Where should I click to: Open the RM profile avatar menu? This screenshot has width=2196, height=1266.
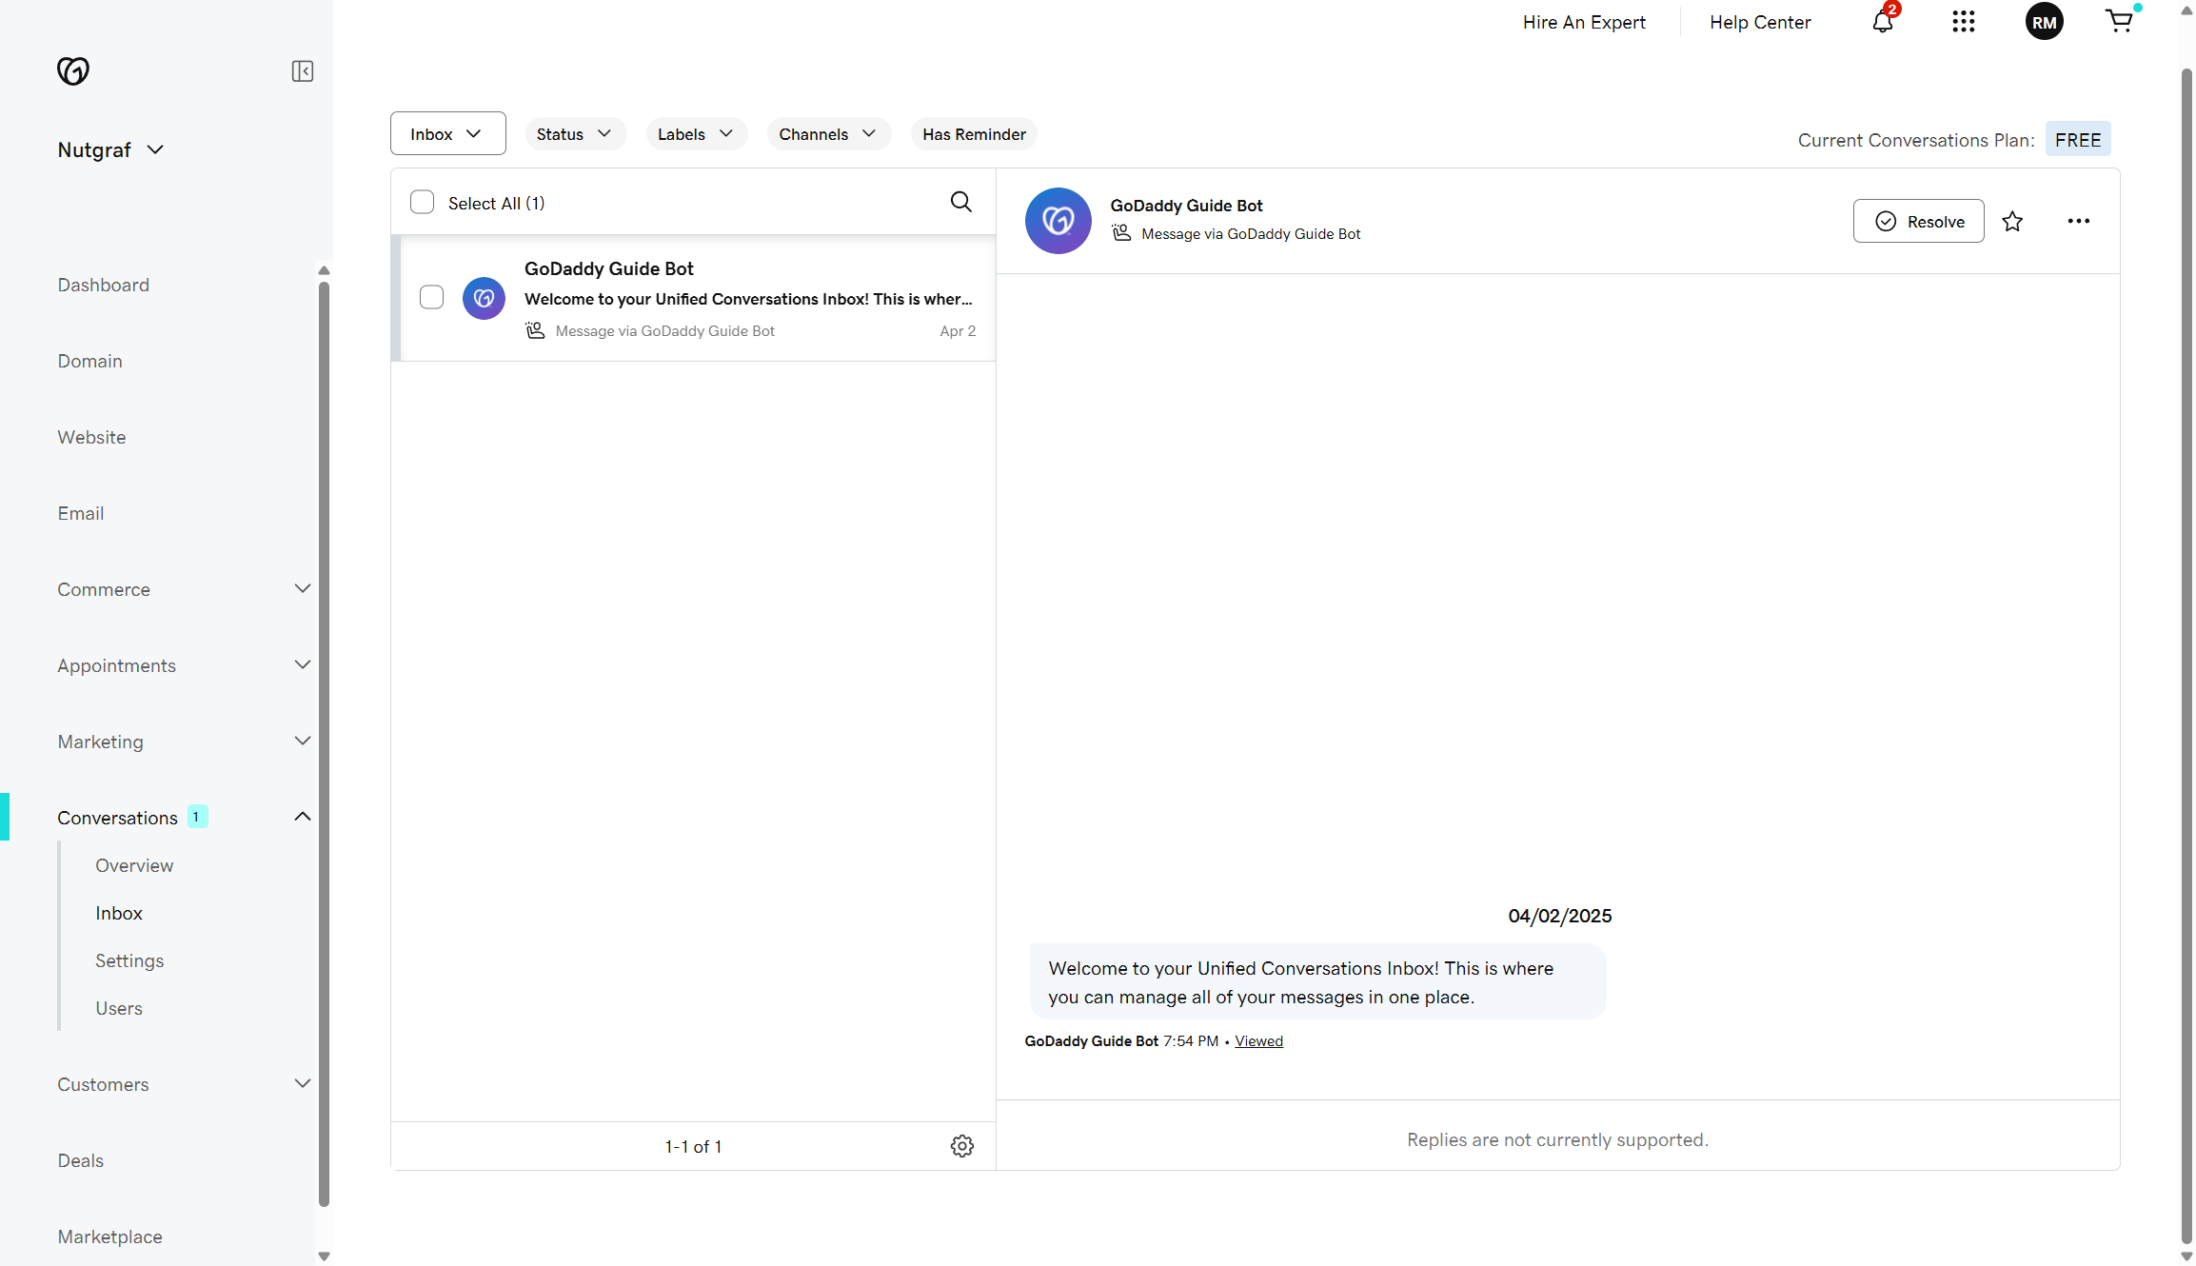pyautogui.click(x=2044, y=21)
